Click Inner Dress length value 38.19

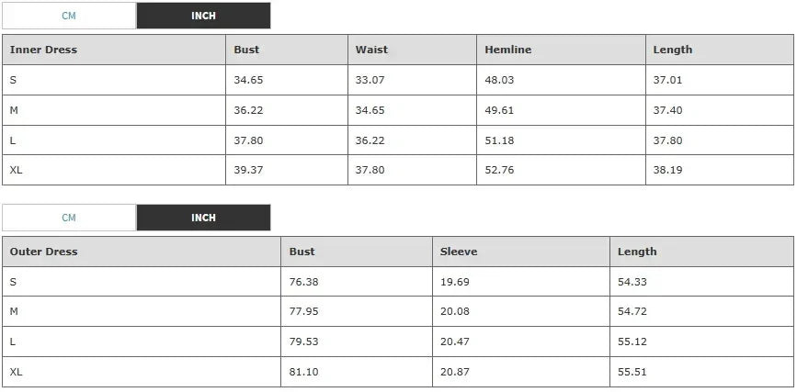tap(667, 170)
